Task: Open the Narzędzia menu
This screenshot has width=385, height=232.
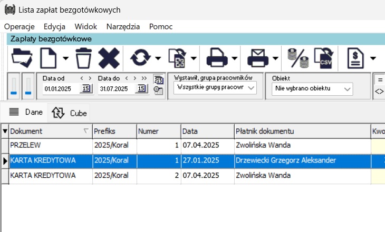Action: tap(123, 26)
